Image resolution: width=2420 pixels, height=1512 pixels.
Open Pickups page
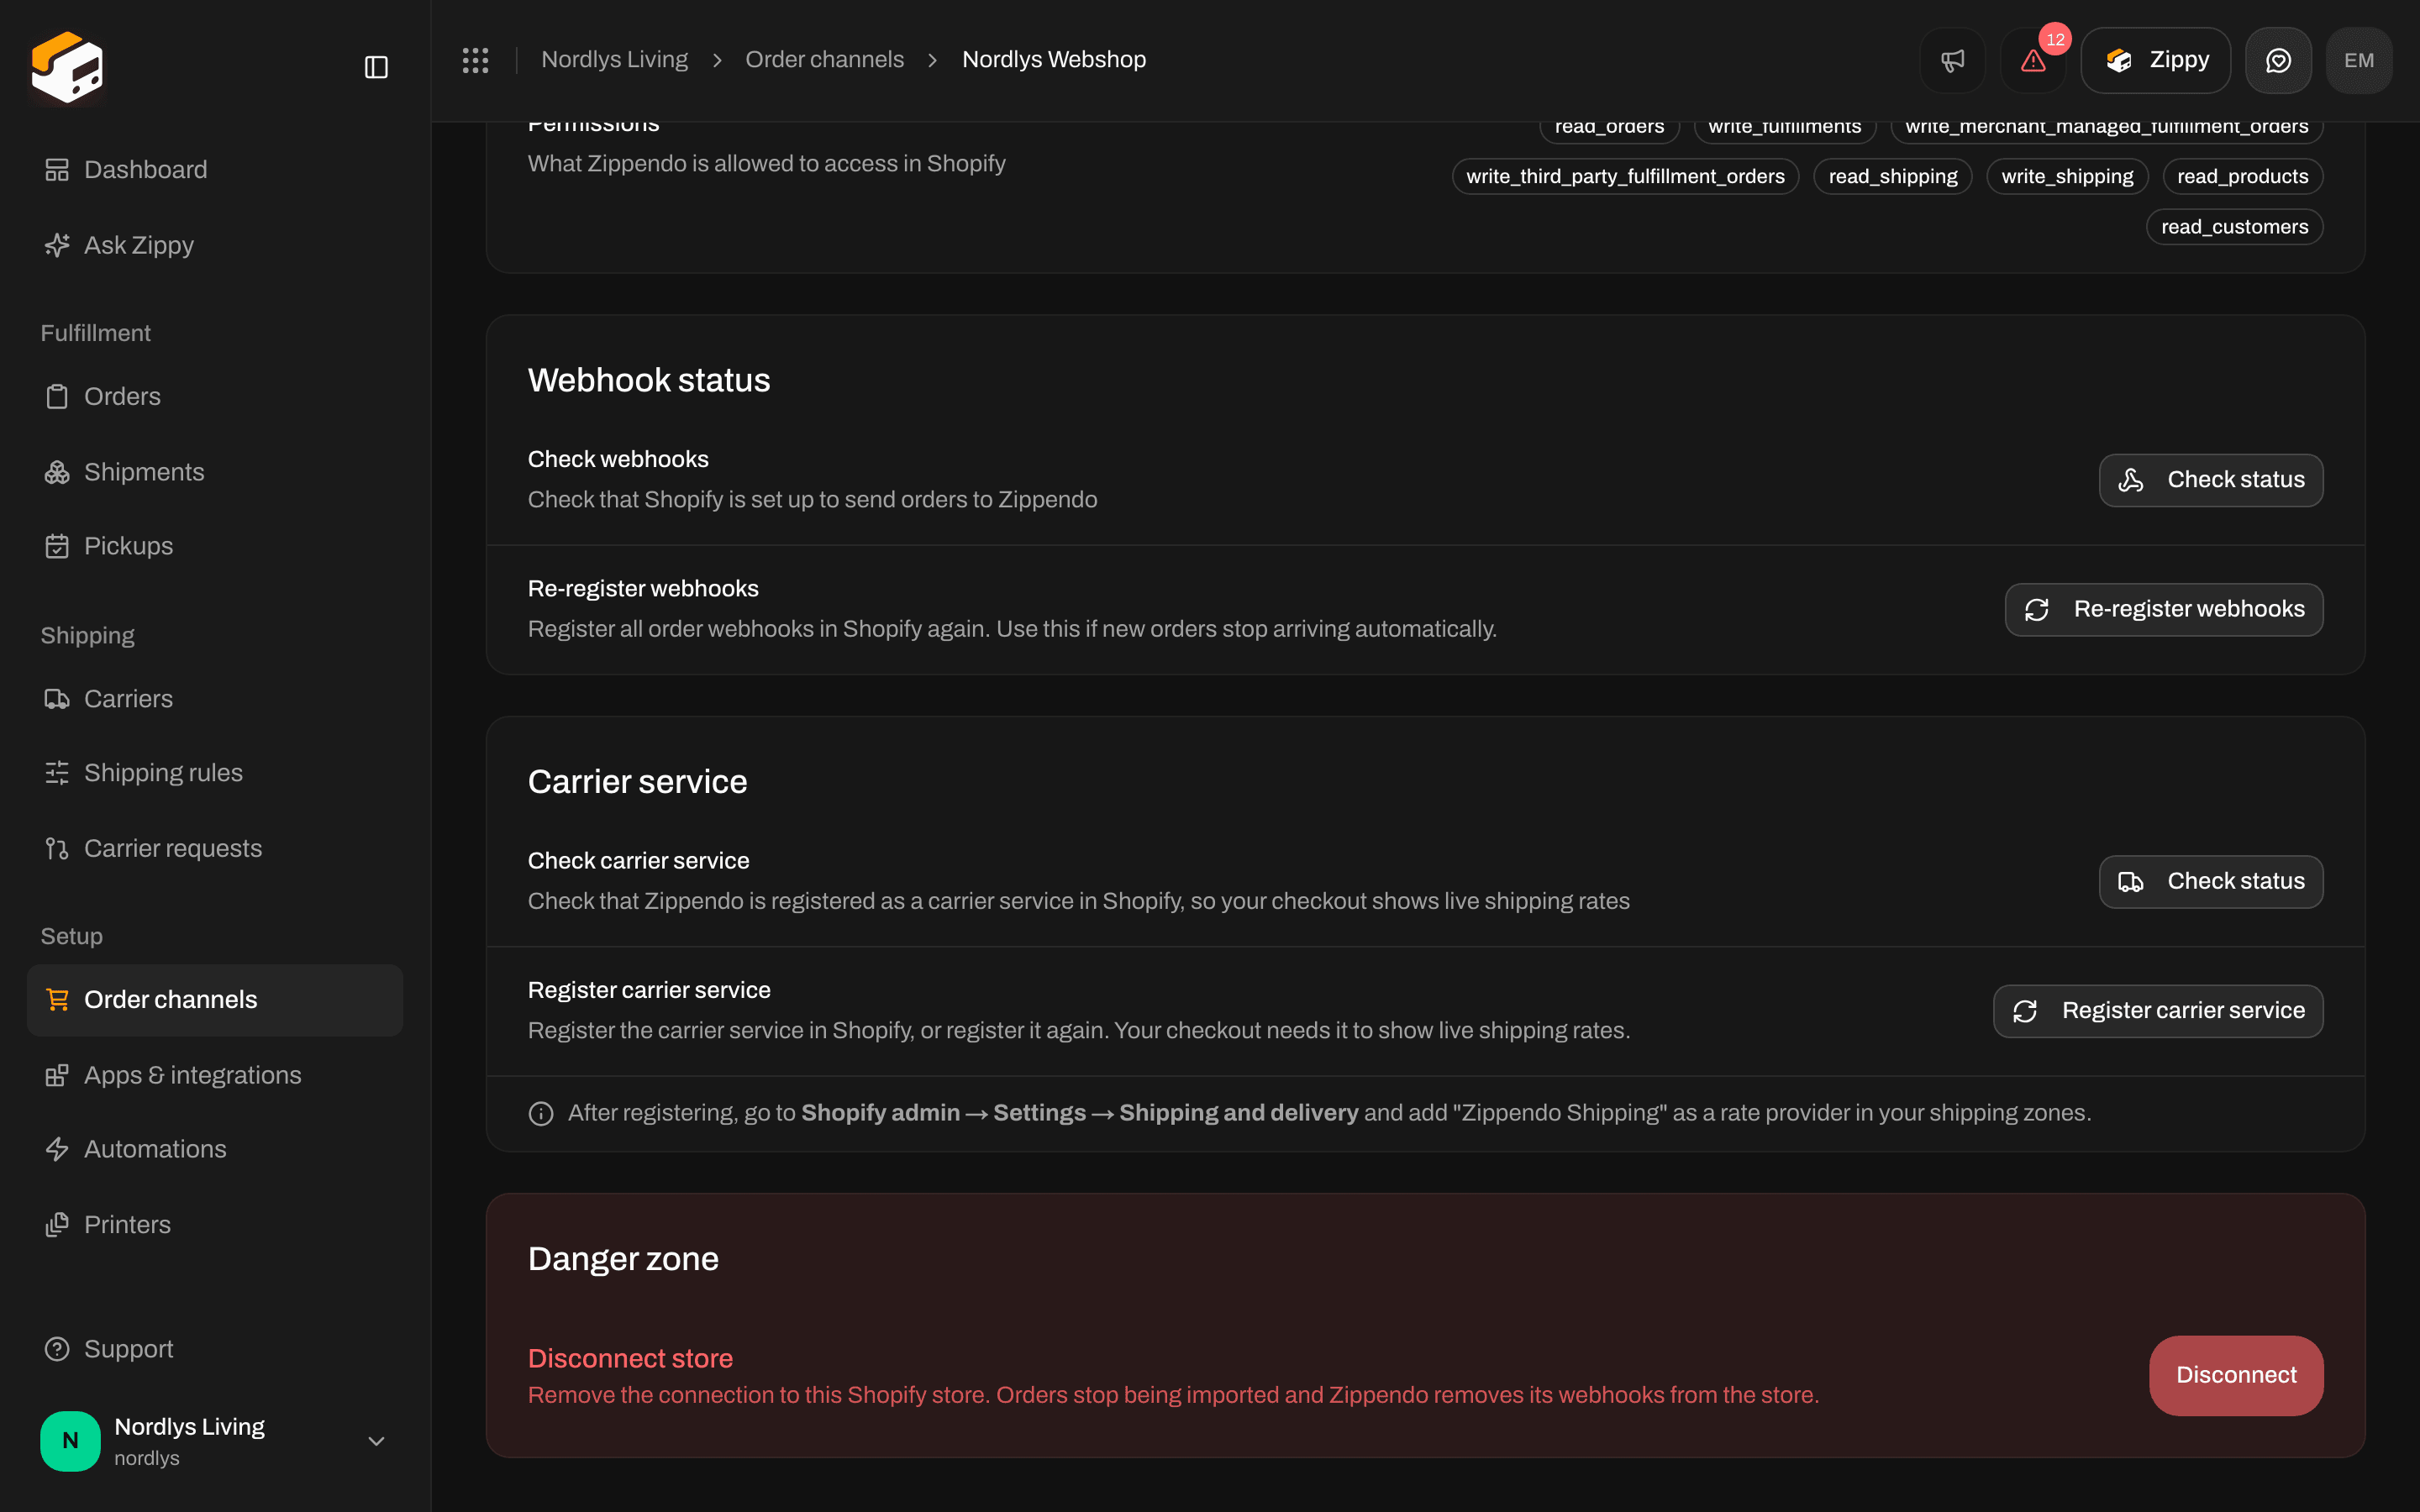click(215, 546)
